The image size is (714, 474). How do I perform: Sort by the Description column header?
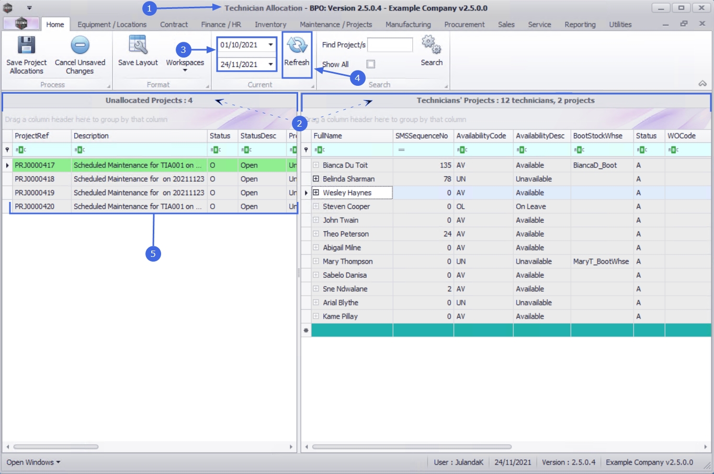[139, 136]
